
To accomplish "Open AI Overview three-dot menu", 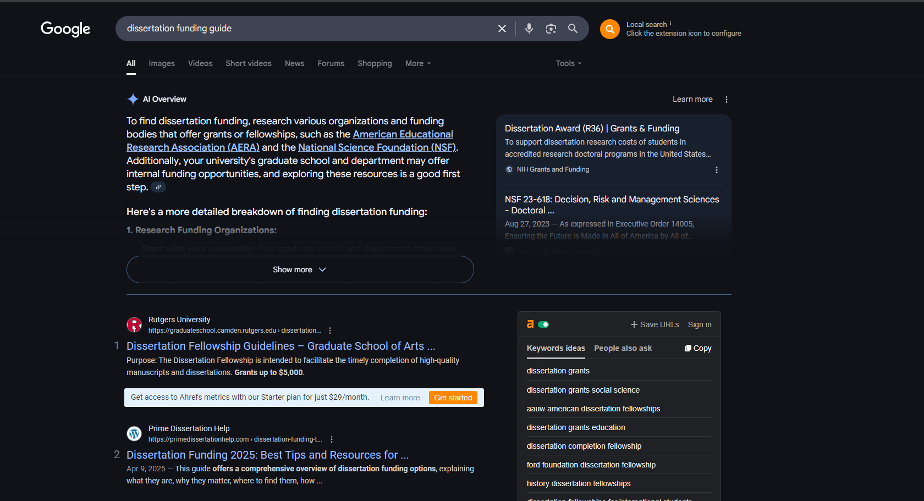I will click(727, 100).
